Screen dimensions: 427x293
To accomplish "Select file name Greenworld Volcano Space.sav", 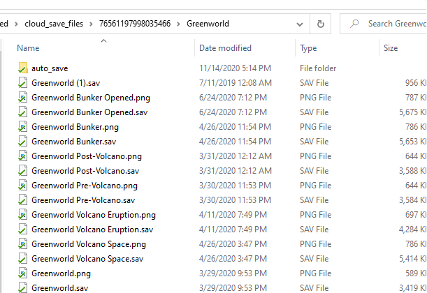I will tap(87, 259).
